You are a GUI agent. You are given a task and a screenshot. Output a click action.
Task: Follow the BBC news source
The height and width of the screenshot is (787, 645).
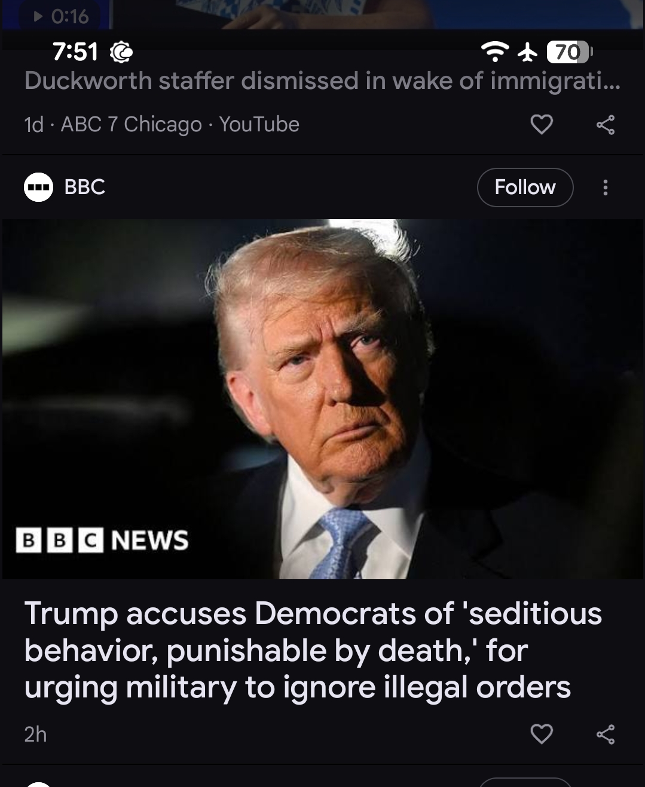525,187
